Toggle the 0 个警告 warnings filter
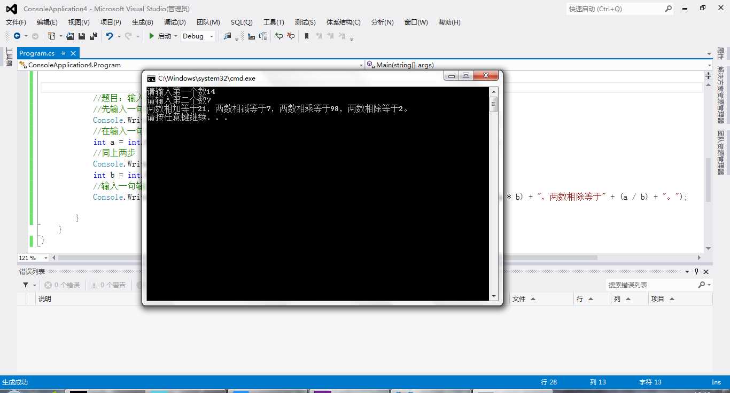This screenshot has height=393, width=730. pyautogui.click(x=108, y=285)
